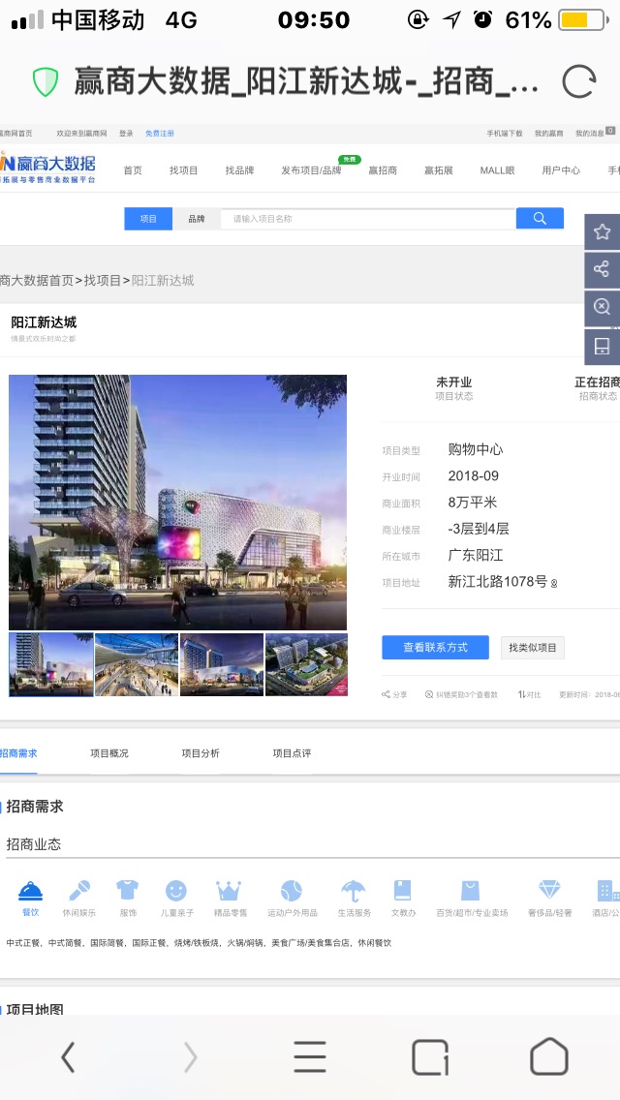Image resolution: width=620 pixels, height=1100 pixels.
Task: Click the 找类似项目 button
Action: (x=533, y=648)
